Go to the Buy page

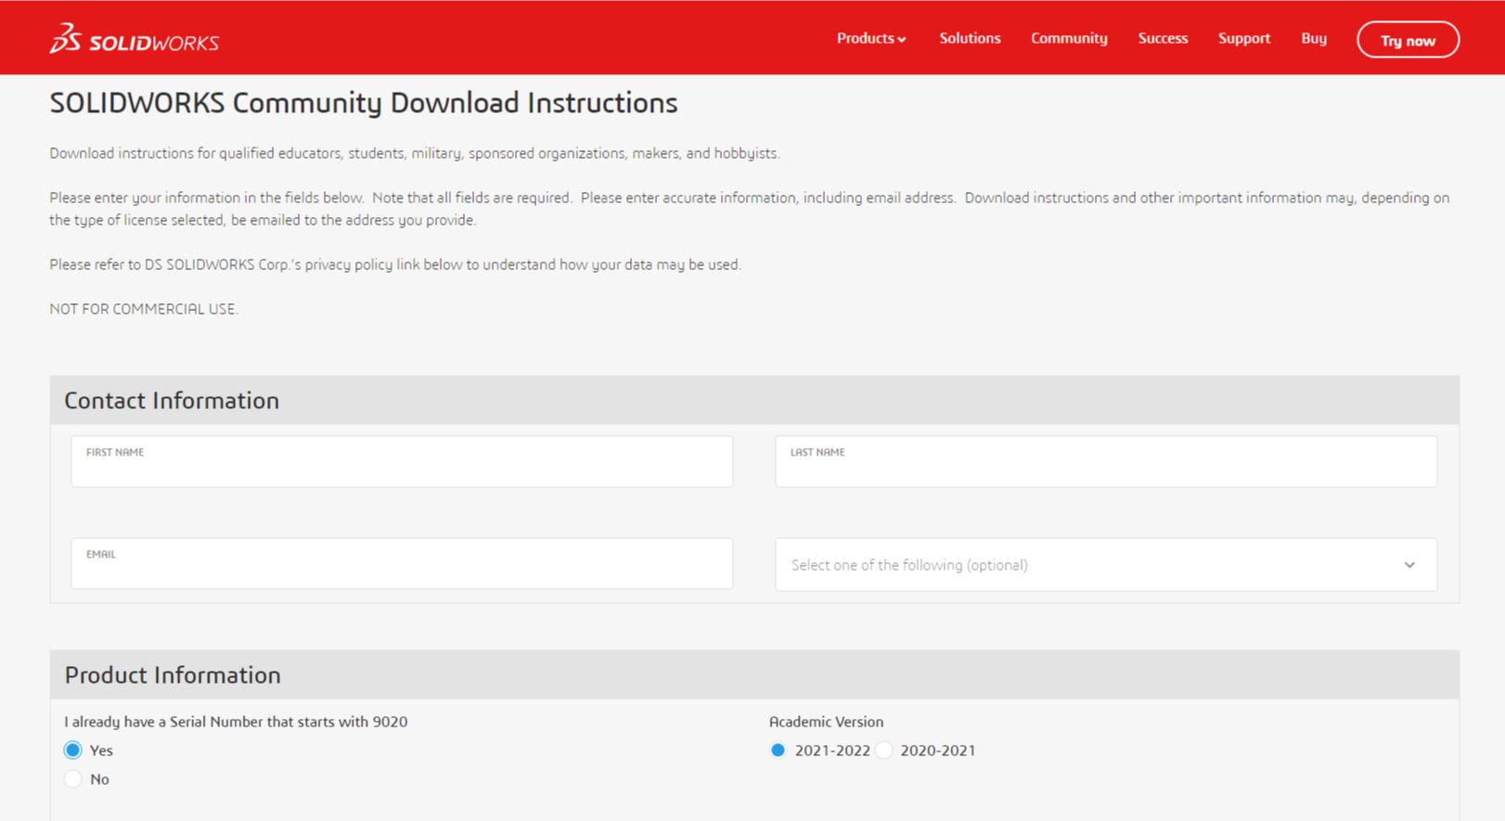1313,38
